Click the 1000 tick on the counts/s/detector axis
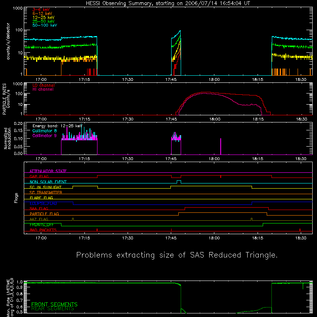317x317 pixels. click(x=17, y=8)
